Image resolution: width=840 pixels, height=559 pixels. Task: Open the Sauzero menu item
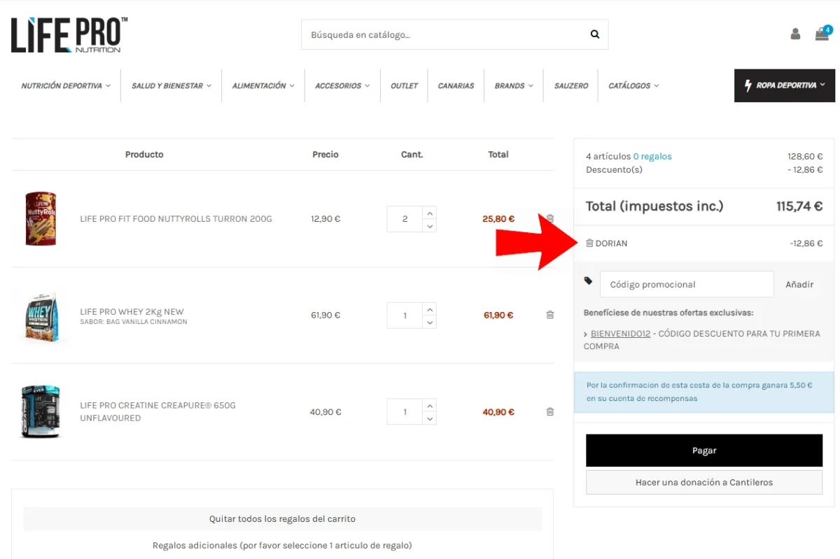tap(570, 85)
